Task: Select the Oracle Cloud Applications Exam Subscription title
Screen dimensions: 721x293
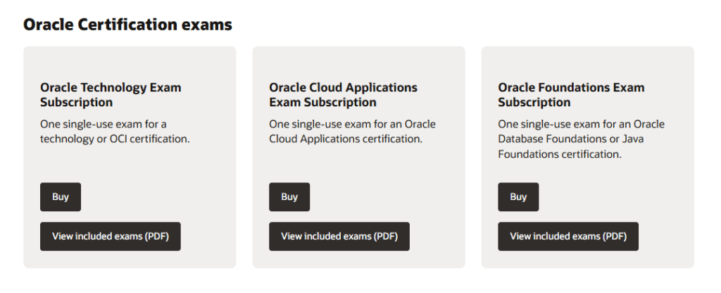Action: [343, 95]
